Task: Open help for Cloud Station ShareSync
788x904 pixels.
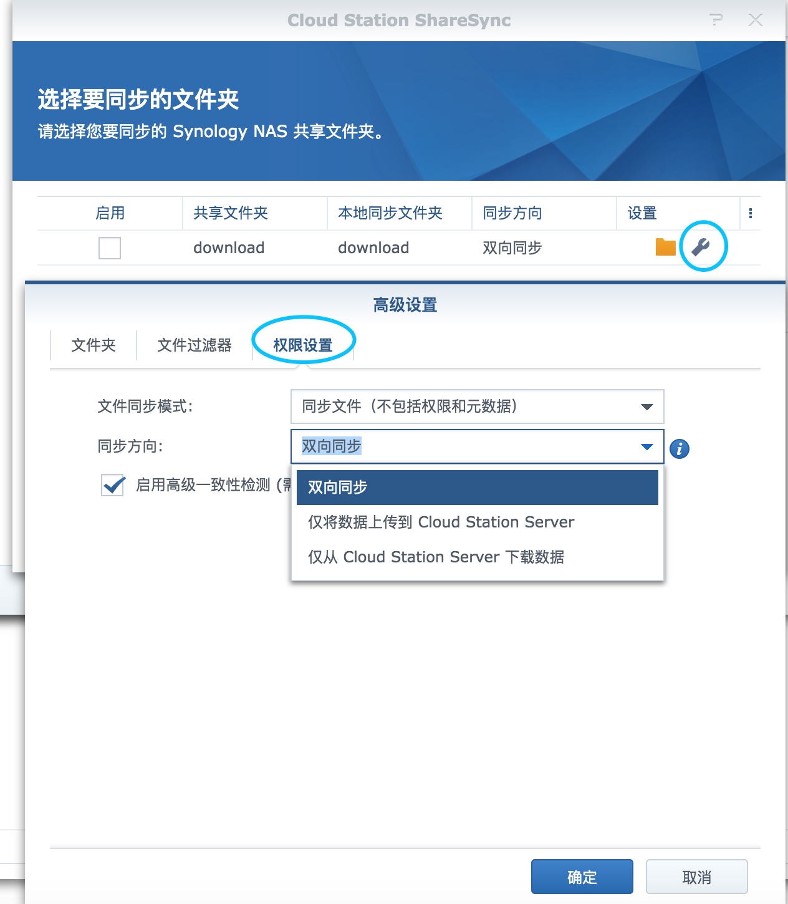Action: point(716,20)
